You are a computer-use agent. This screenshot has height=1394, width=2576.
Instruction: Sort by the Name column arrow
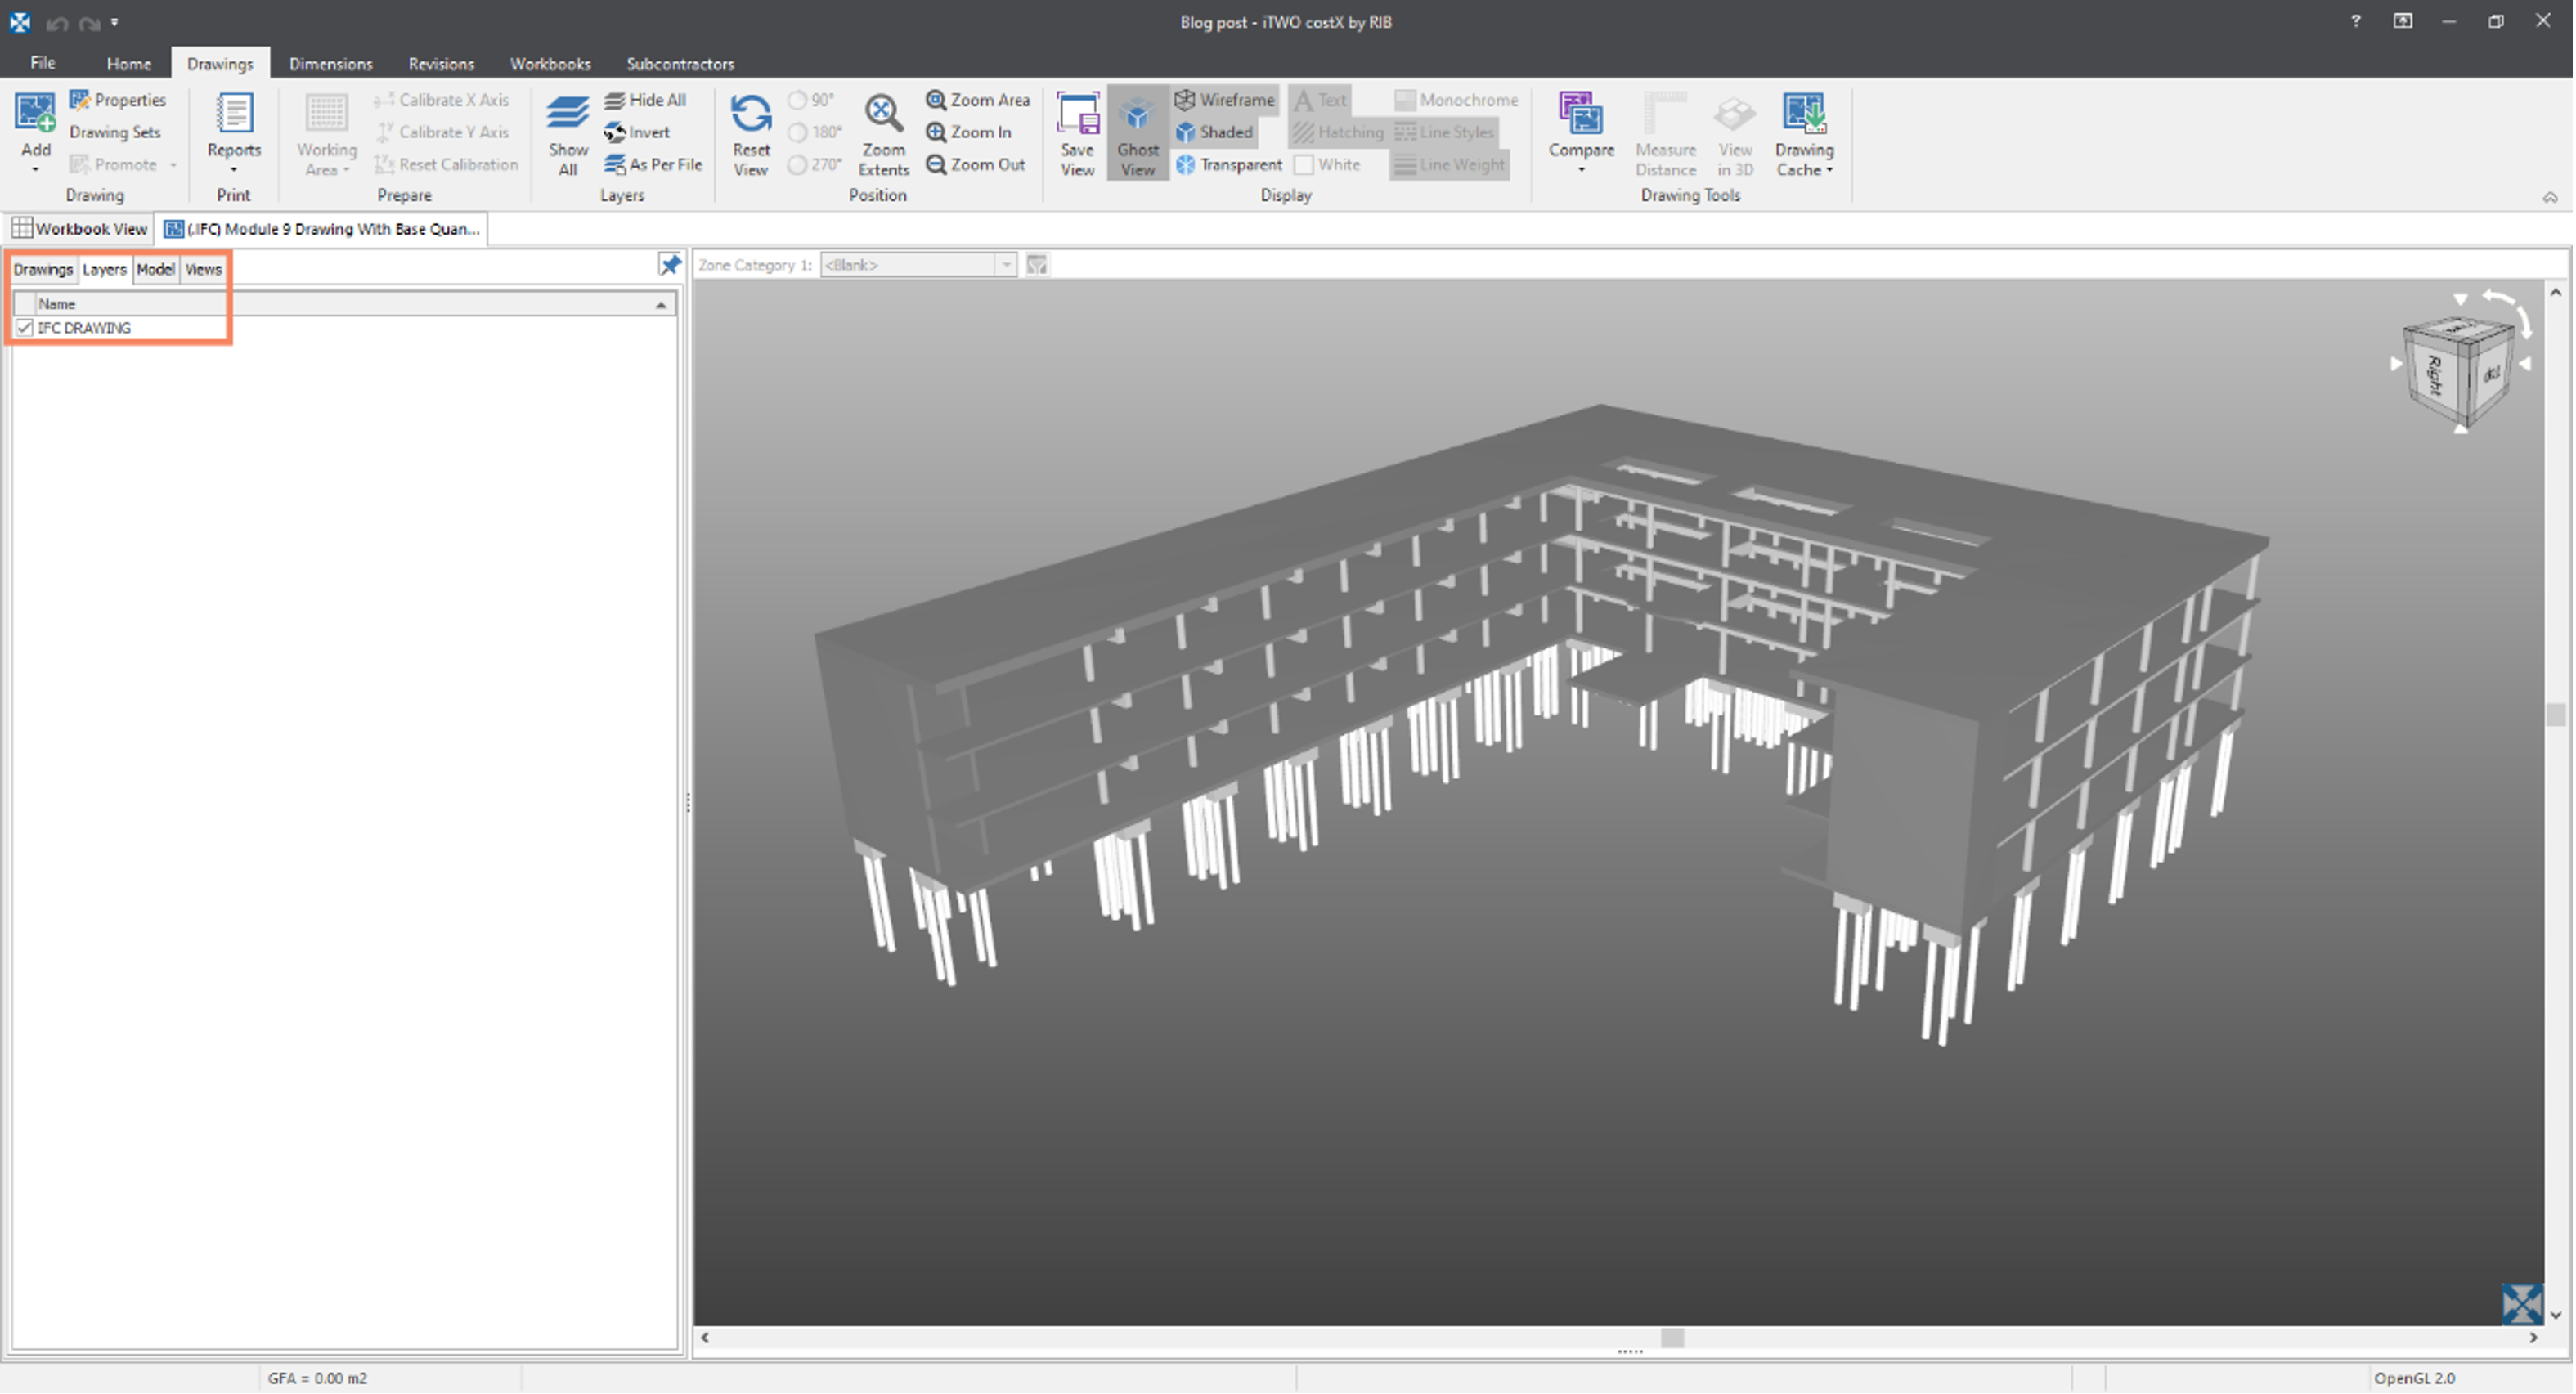click(x=661, y=304)
